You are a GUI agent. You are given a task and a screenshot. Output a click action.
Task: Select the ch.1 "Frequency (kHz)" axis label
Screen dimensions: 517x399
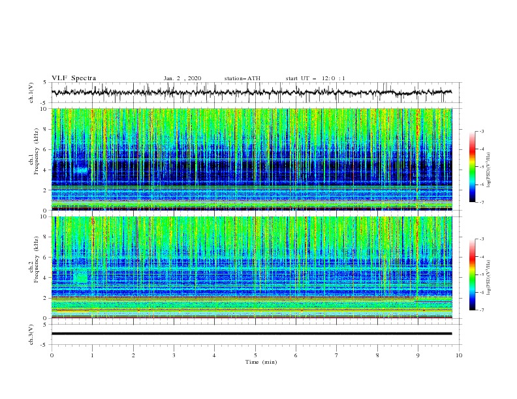(x=37, y=151)
